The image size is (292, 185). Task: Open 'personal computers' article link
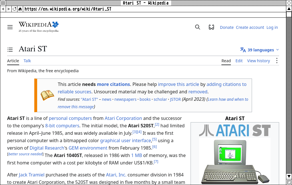(x=70, y=118)
